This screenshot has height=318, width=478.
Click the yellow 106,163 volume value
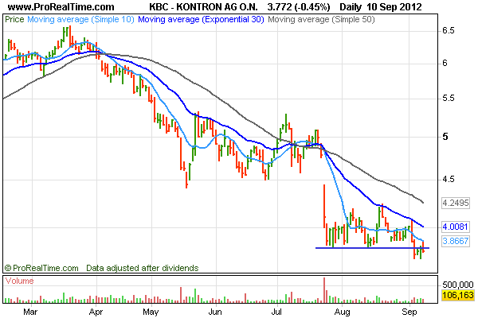[x=458, y=295]
